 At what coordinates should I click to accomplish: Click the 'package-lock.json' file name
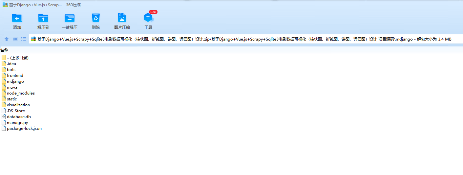pyautogui.click(x=24, y=128)
